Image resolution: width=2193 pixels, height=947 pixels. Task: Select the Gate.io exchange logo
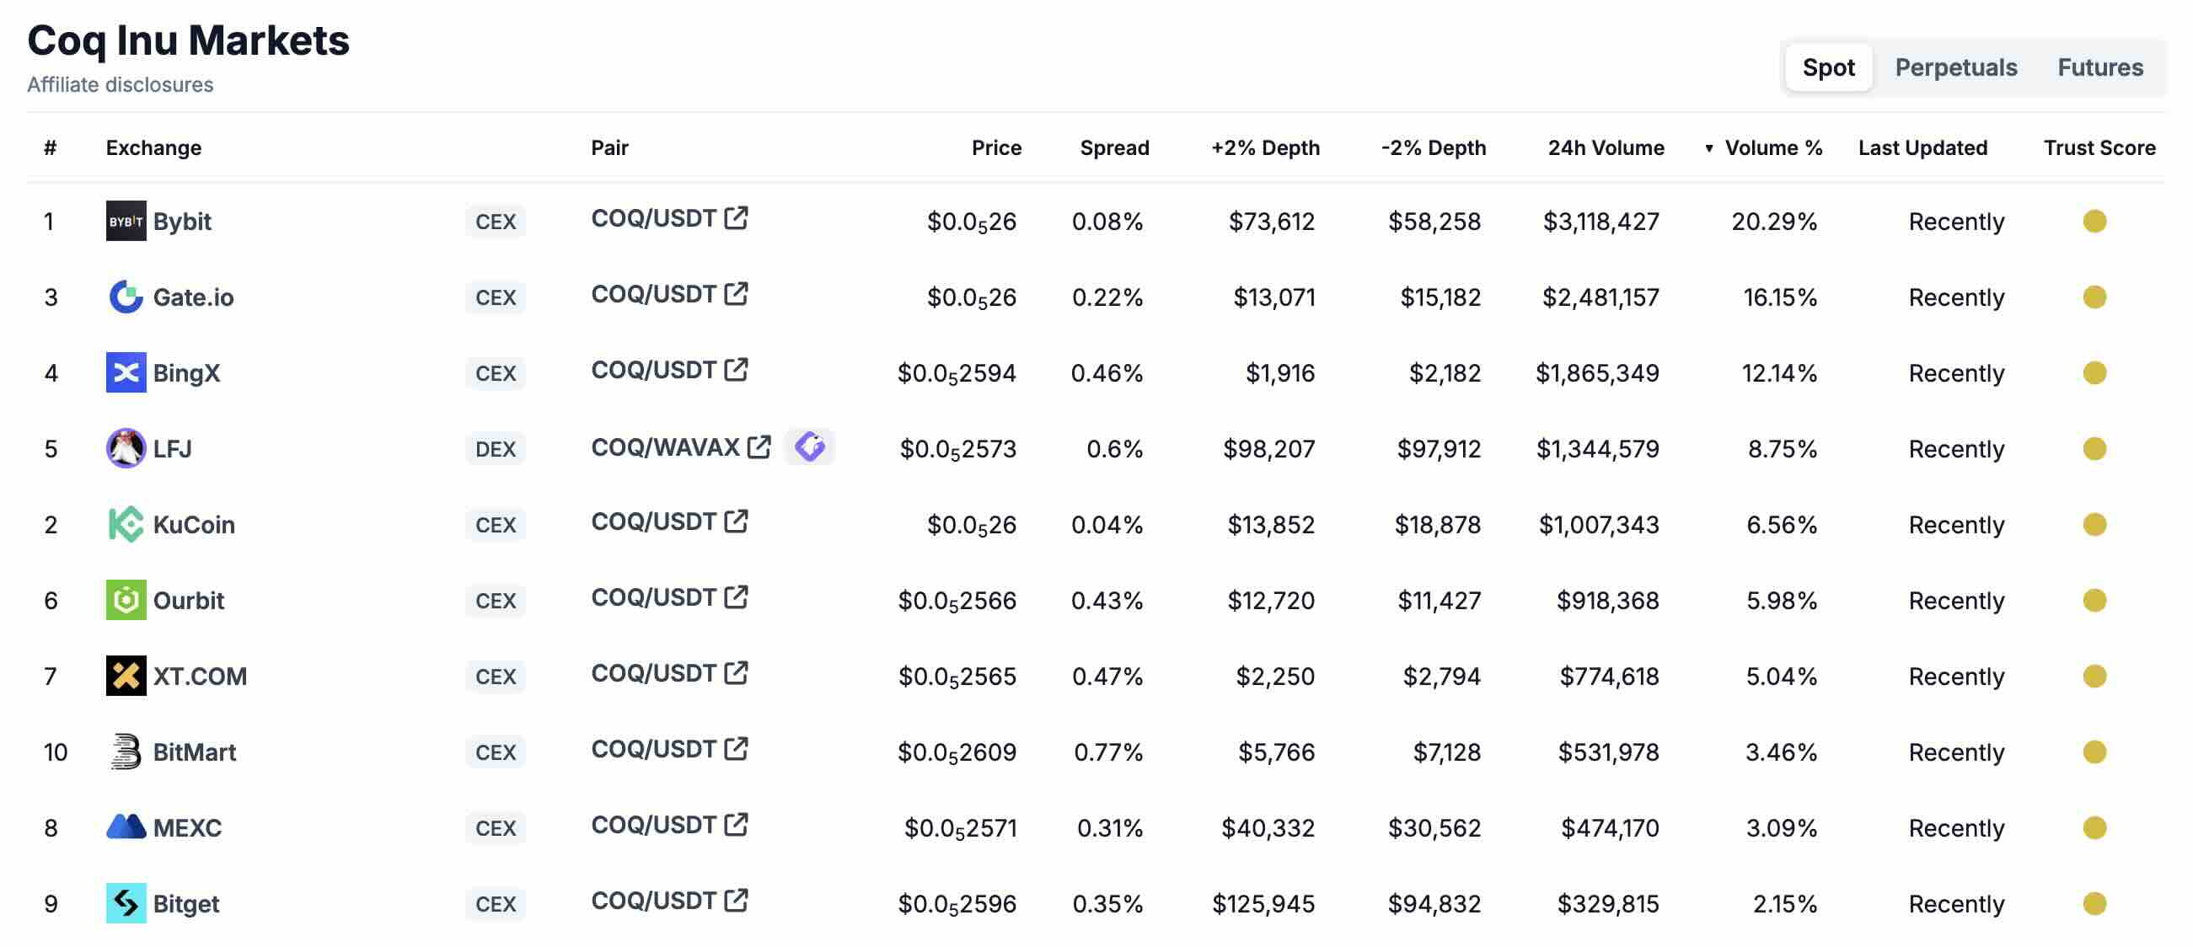pyautogui.click(x=126, y=296)
